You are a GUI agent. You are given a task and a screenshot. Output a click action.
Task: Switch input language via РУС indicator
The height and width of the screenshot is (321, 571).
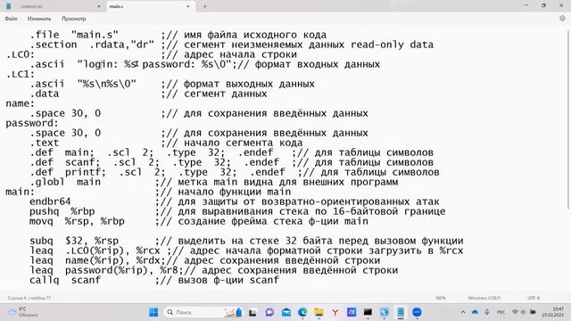501,312
